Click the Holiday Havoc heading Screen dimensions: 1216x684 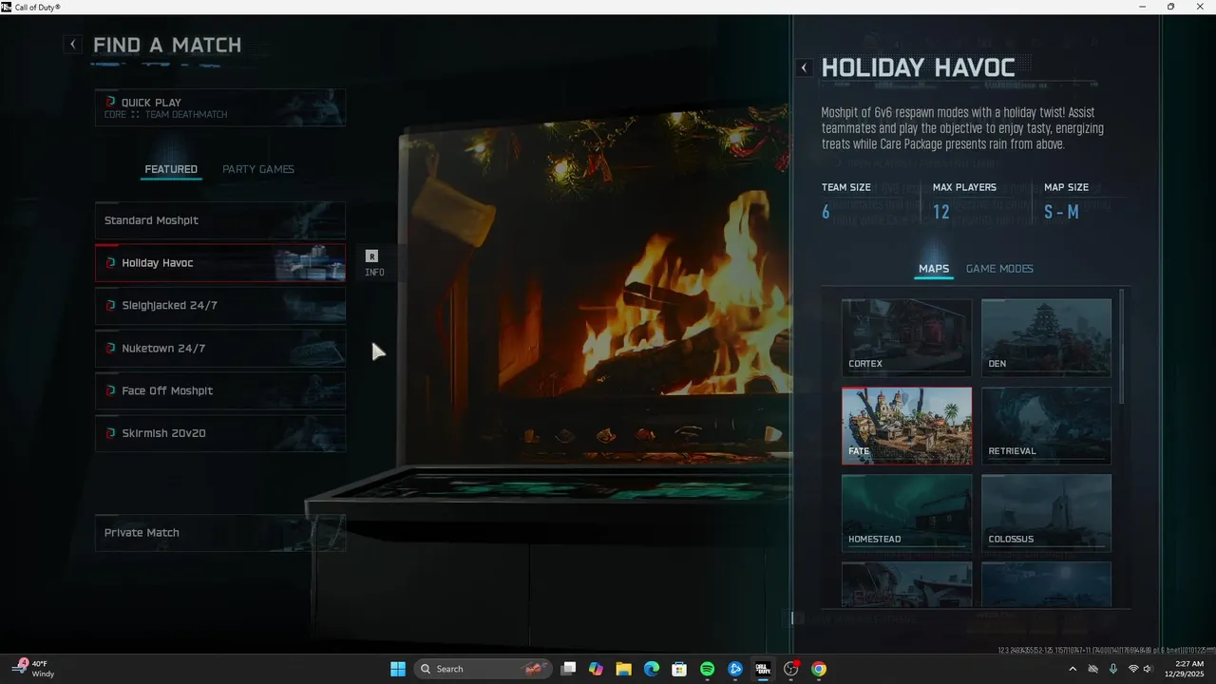tap(918, 67)
